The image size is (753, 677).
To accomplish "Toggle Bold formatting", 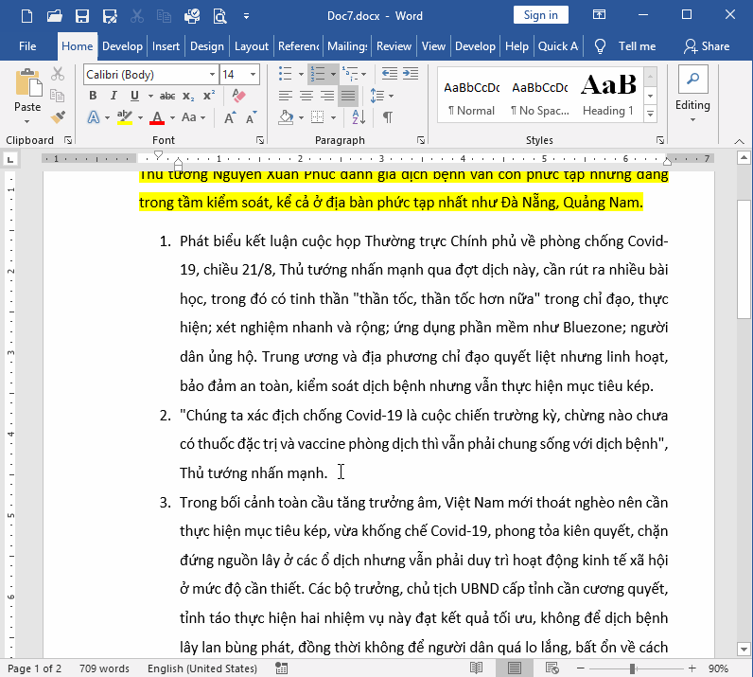I will click(x=93, y=96).
